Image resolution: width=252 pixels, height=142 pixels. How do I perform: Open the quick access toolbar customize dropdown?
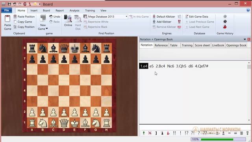point(40,4)
